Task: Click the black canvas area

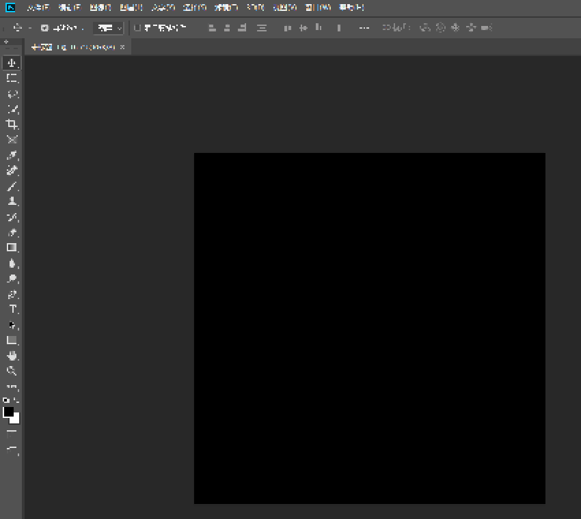Action: [369, 328]
